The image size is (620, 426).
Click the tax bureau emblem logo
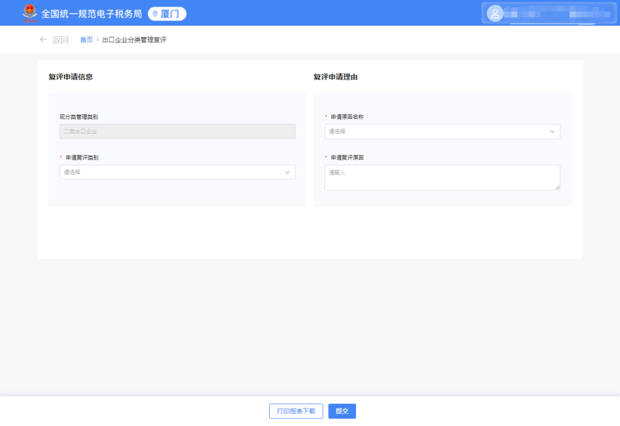[x=30, y=13]
